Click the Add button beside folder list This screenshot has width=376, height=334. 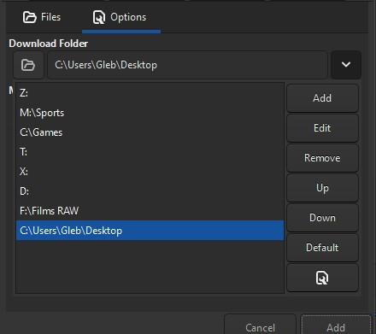(x=322, y=98)
